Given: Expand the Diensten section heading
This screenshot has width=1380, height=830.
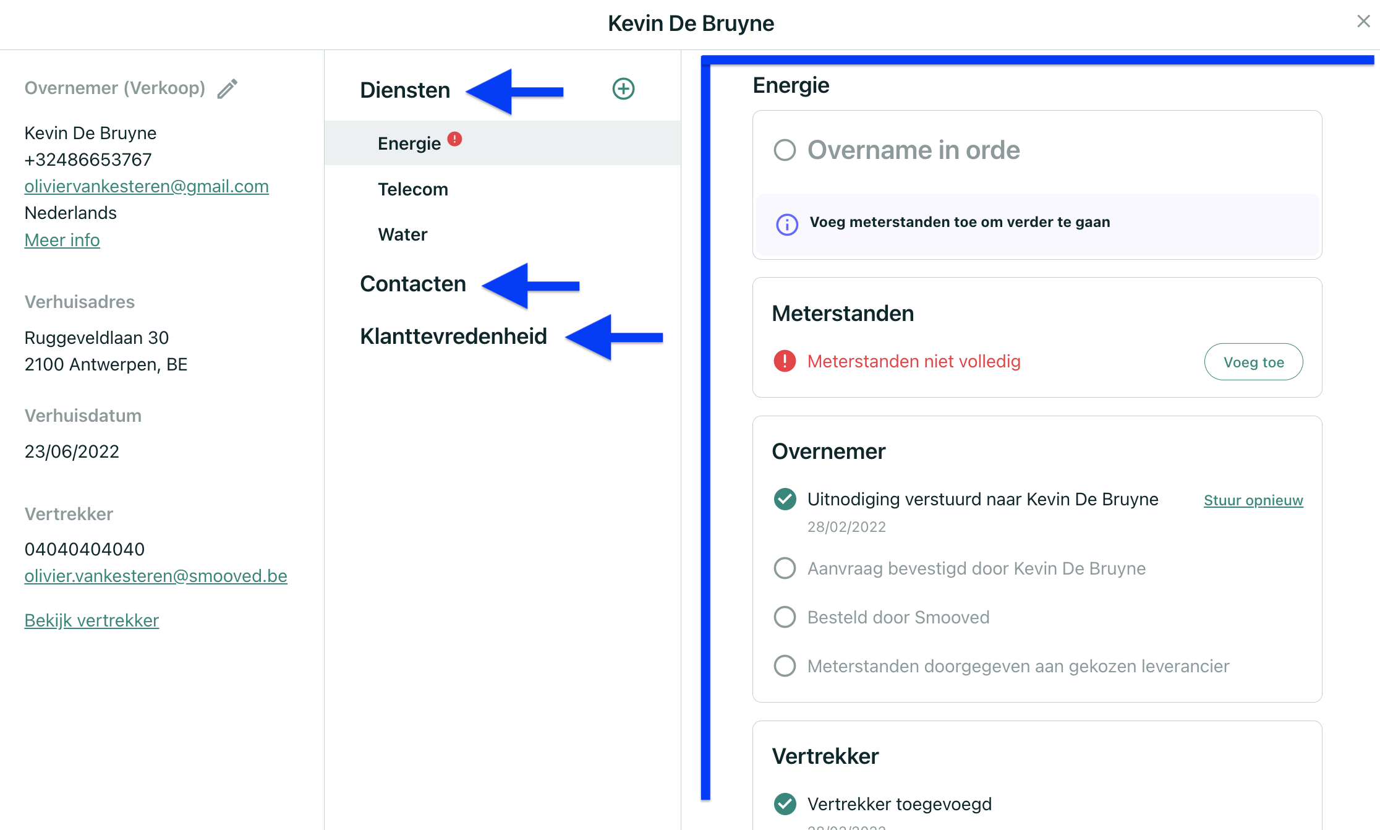Looking at the screenshot, I should 405,90.
